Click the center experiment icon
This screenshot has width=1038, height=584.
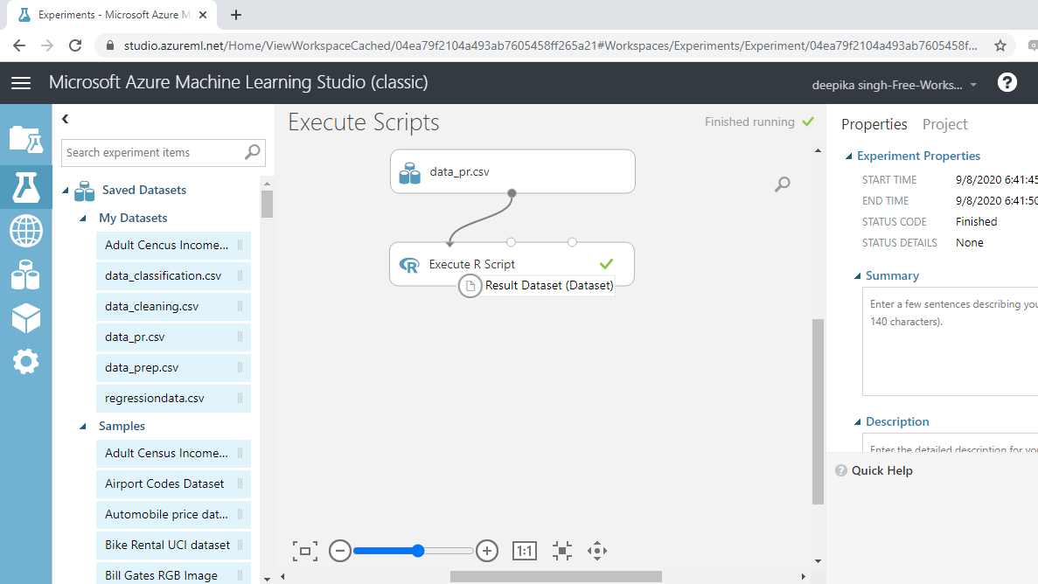click(562, 551)
